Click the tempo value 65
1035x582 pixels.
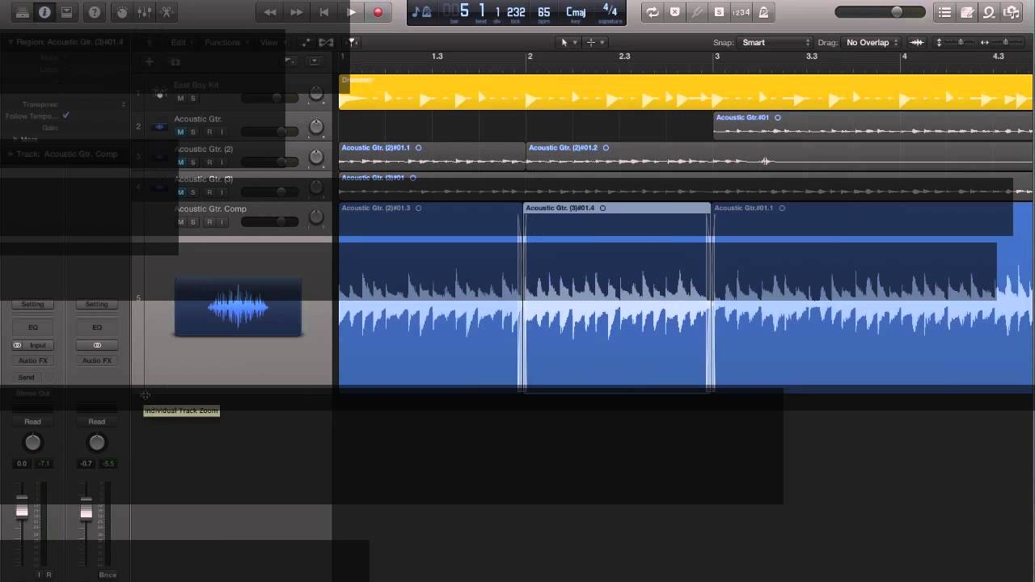point(543,11)
